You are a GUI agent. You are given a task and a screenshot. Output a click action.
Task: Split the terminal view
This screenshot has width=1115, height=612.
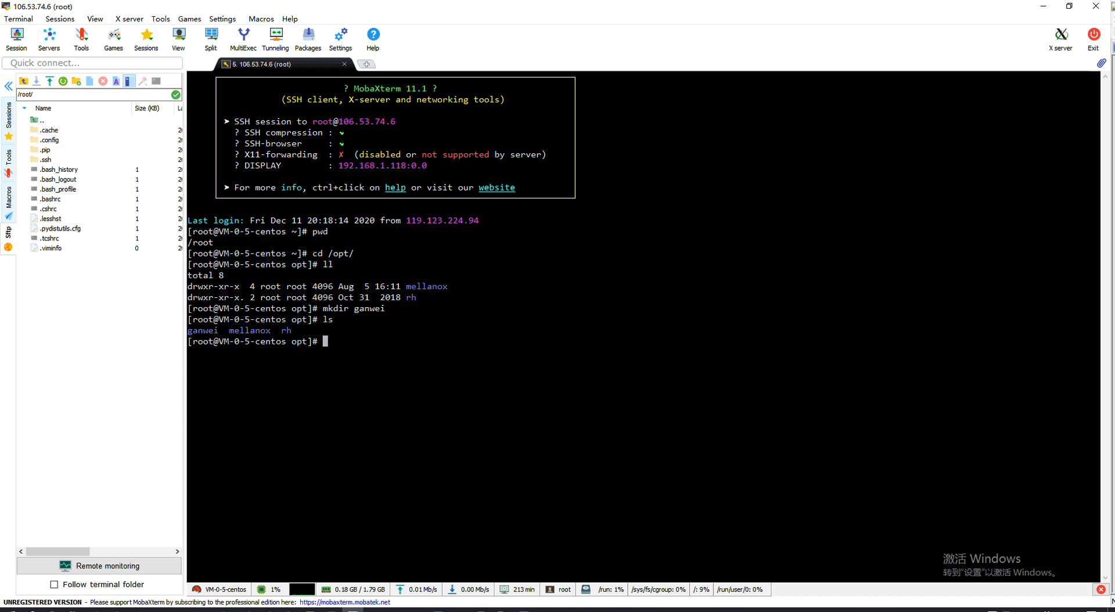pyautogui.click(x=211, y=39)
